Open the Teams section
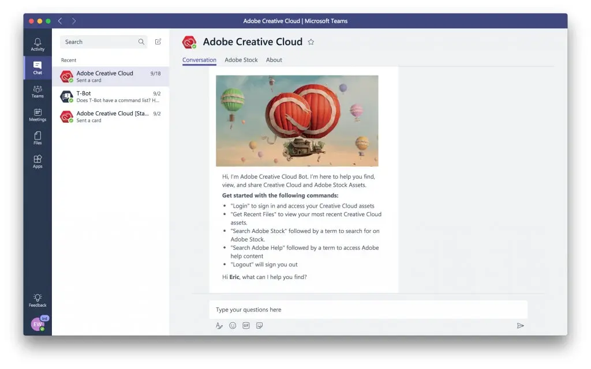The width and height of the screenshot is (591, 369). click(37, 91)
